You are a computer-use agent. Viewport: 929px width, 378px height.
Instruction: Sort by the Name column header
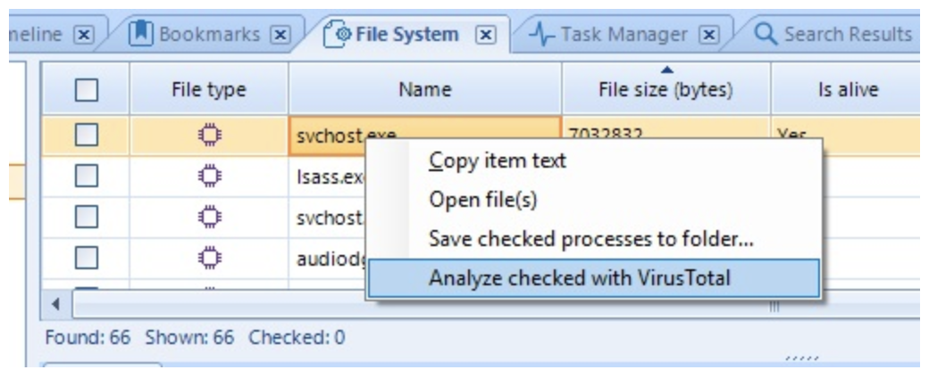pyautogui.click(x=425, y=89)
